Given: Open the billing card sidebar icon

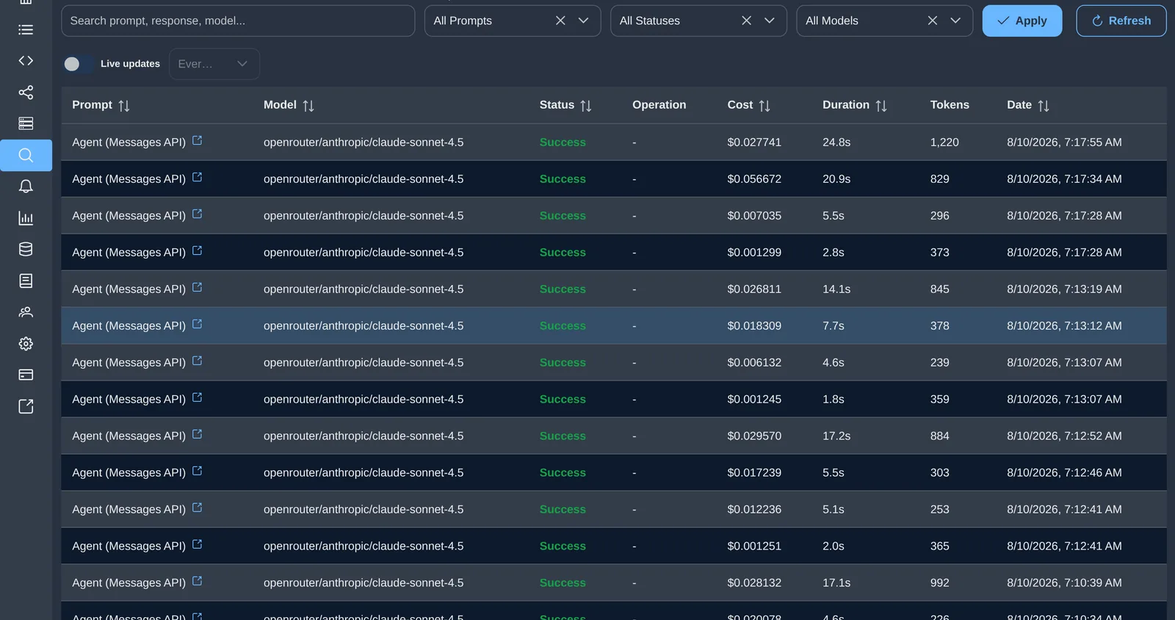Looking at the screenshot, I should 26,375.
